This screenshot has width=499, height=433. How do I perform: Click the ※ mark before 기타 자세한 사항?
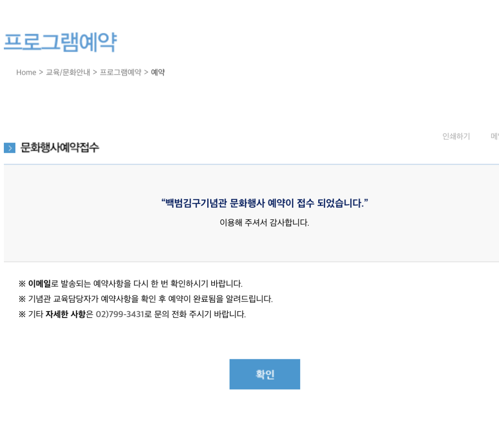(x=22, y=315)
